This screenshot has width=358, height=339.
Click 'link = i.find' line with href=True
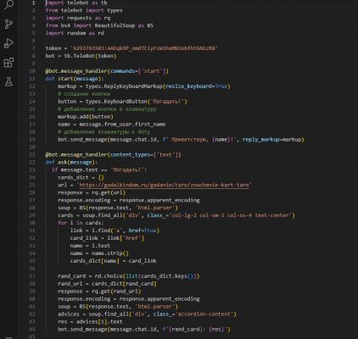115,231
